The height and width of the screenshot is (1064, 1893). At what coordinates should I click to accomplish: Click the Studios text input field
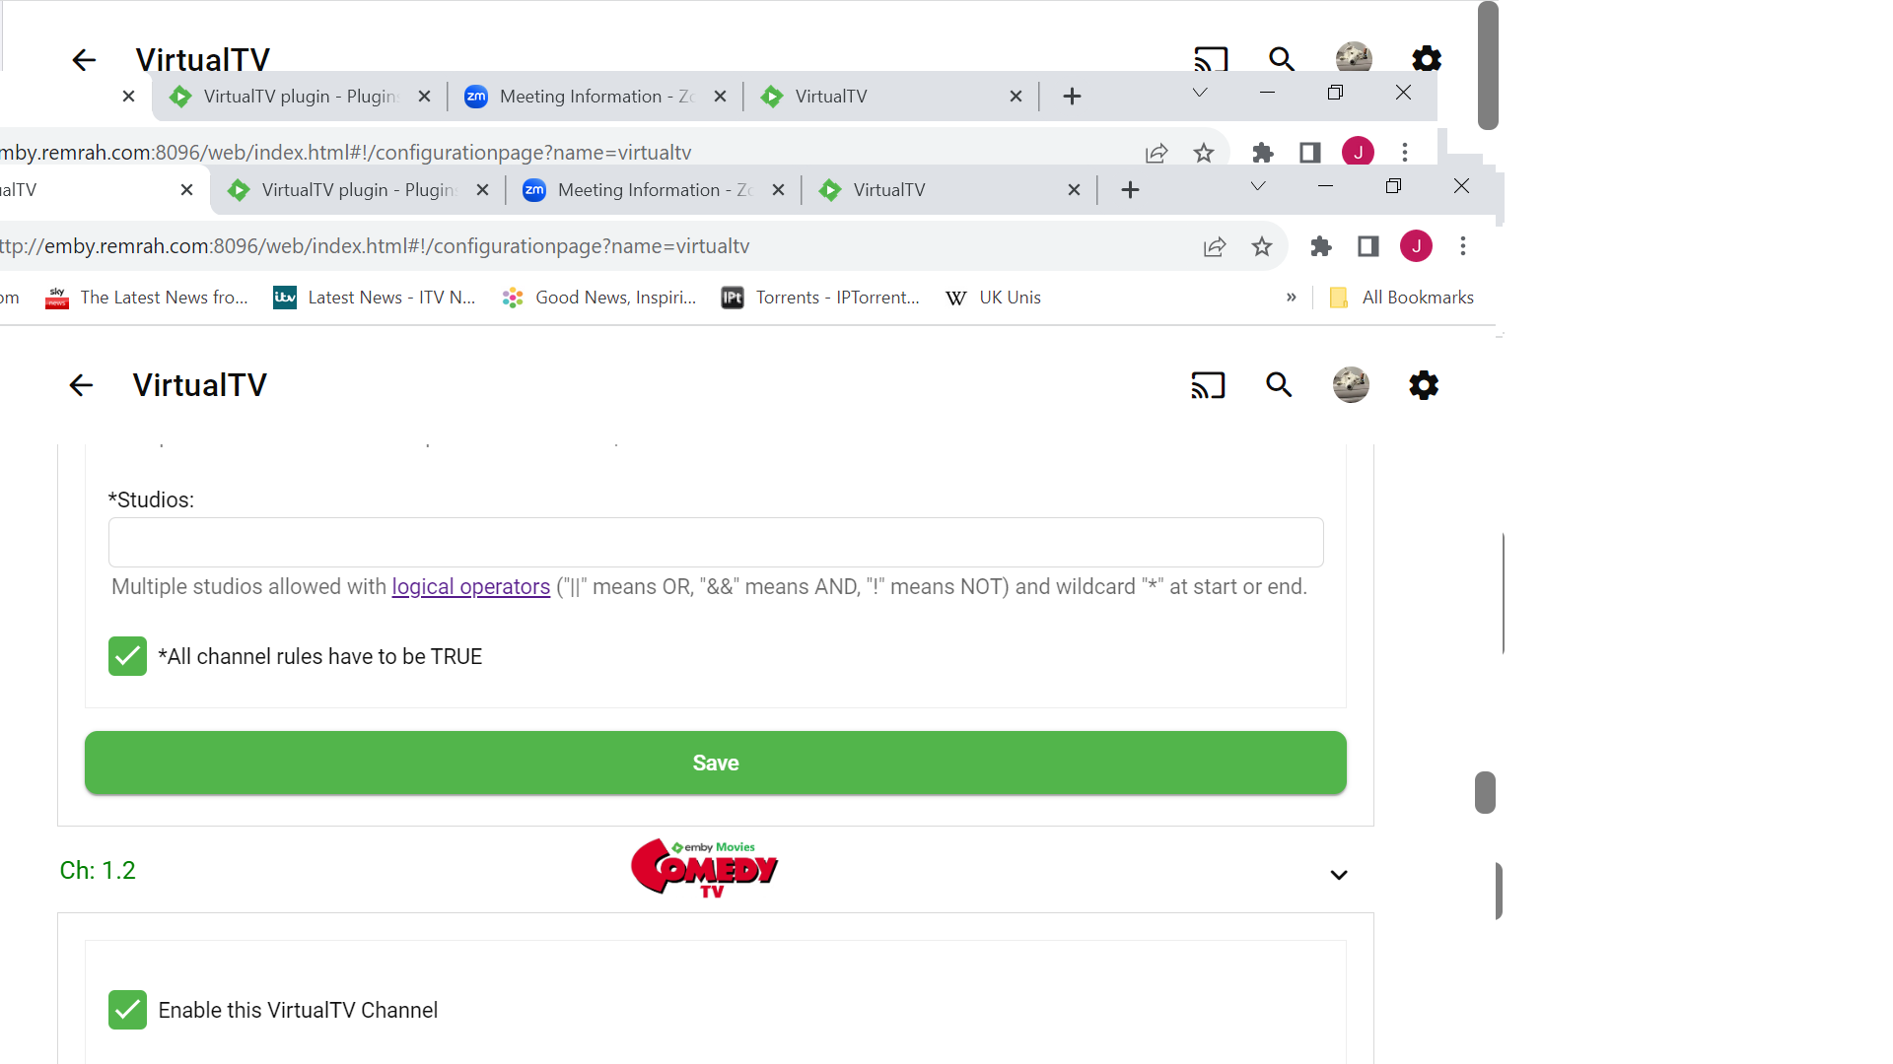coord(716,543)
